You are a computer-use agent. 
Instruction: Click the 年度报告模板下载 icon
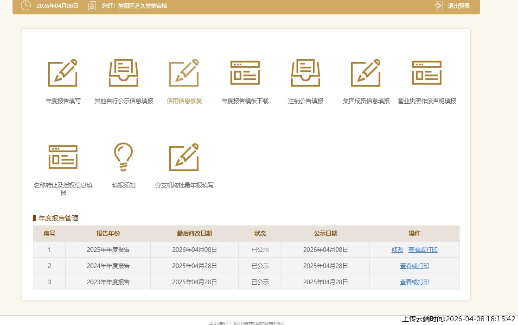pyautogui.click(x=245, y=73)
